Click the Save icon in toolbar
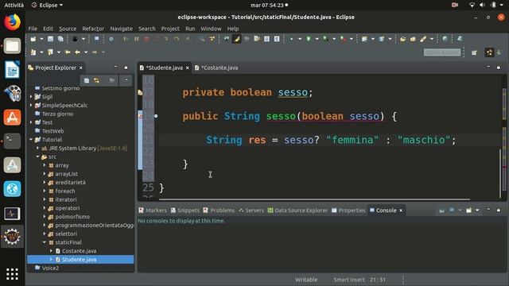This screenshot has width=509, height=286. pyautogui.click(x=50, y=39)
